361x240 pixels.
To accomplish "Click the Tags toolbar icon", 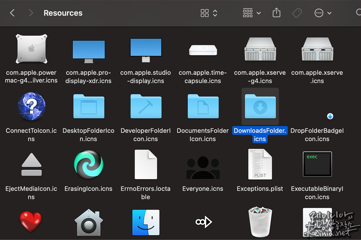I will (x=297, y=13).
